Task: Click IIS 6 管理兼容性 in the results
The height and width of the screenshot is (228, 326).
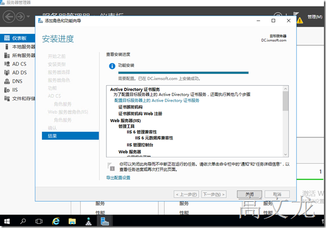Action: pos(142,132)
